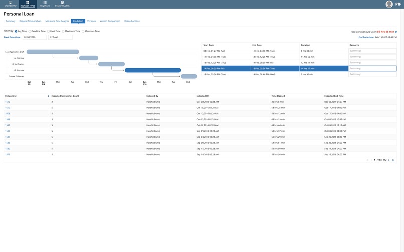Switch to the Summary tab
Screen dimensions: 404x252
[x=11, y=21]
